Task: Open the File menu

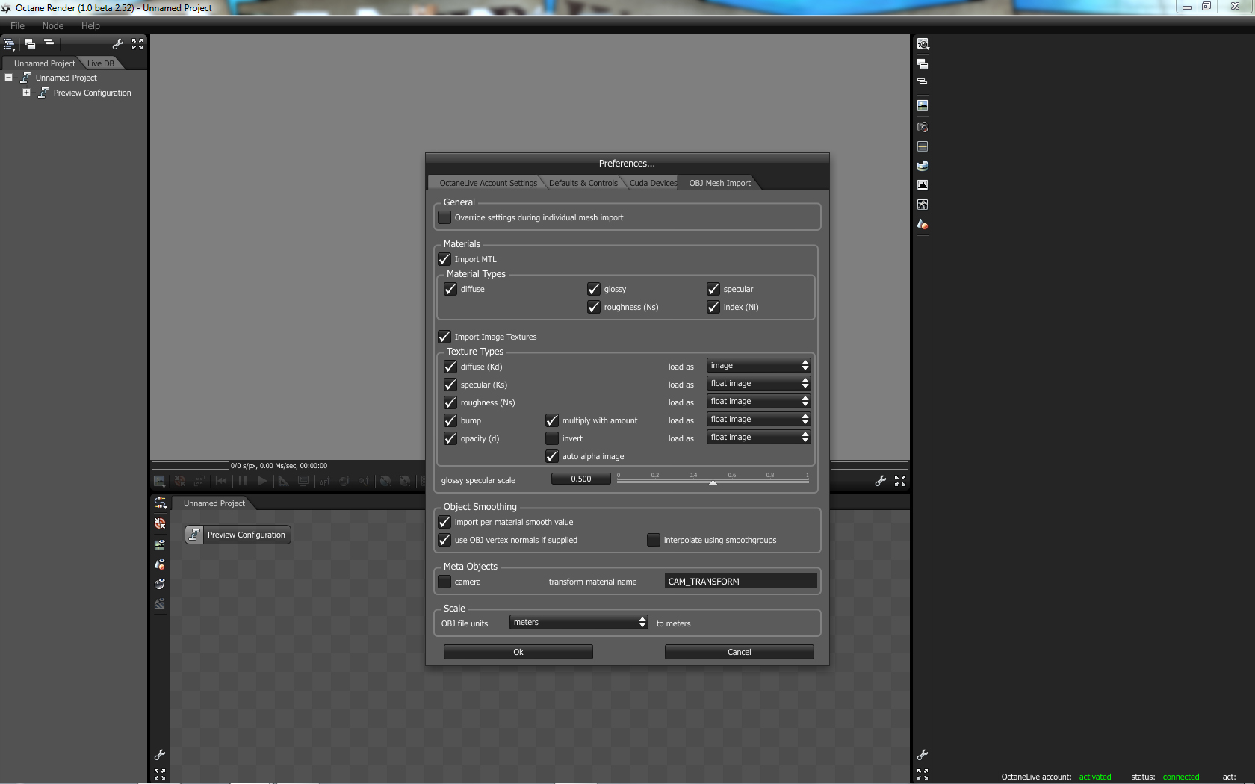Action: pos(17,25)
